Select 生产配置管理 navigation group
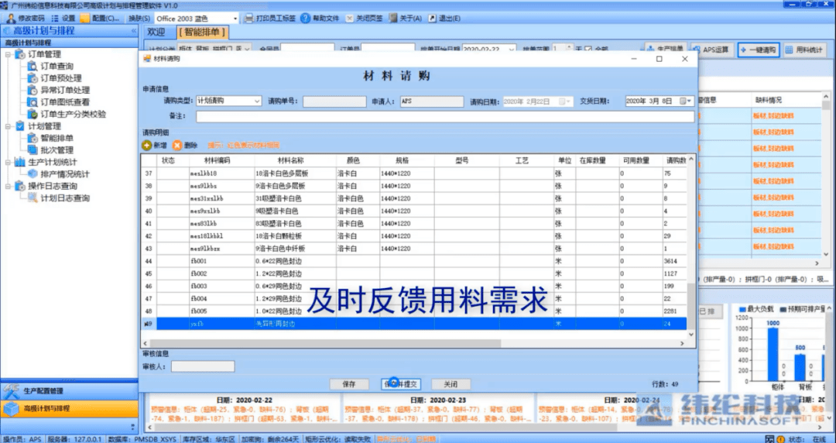This screenshot has height=443, width=836. click(70, 391)
